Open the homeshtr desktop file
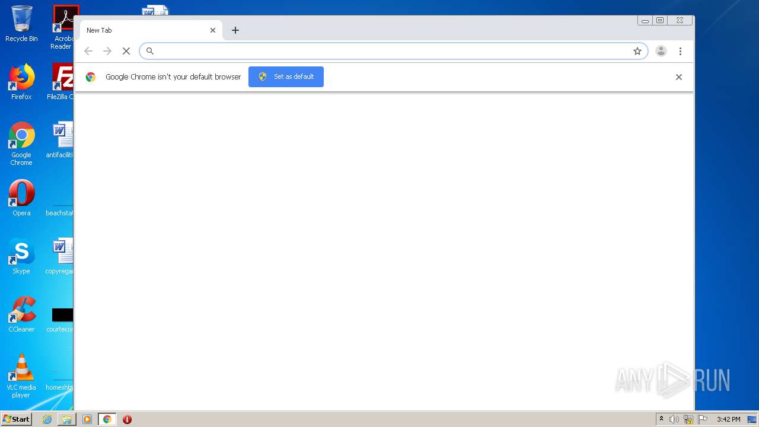The image size is (759, 427). pyautogui.click(x=59, y=383)
